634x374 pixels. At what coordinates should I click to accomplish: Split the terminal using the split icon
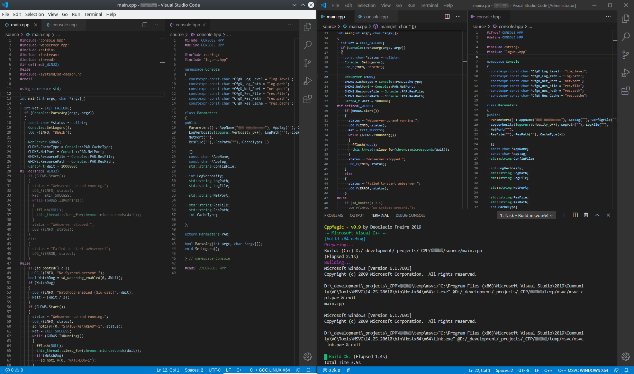[575, 215]
